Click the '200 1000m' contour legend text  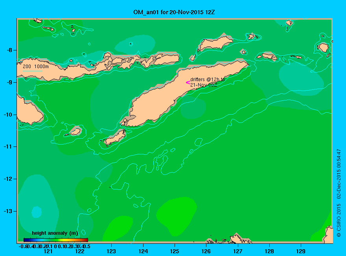(36, 66)
